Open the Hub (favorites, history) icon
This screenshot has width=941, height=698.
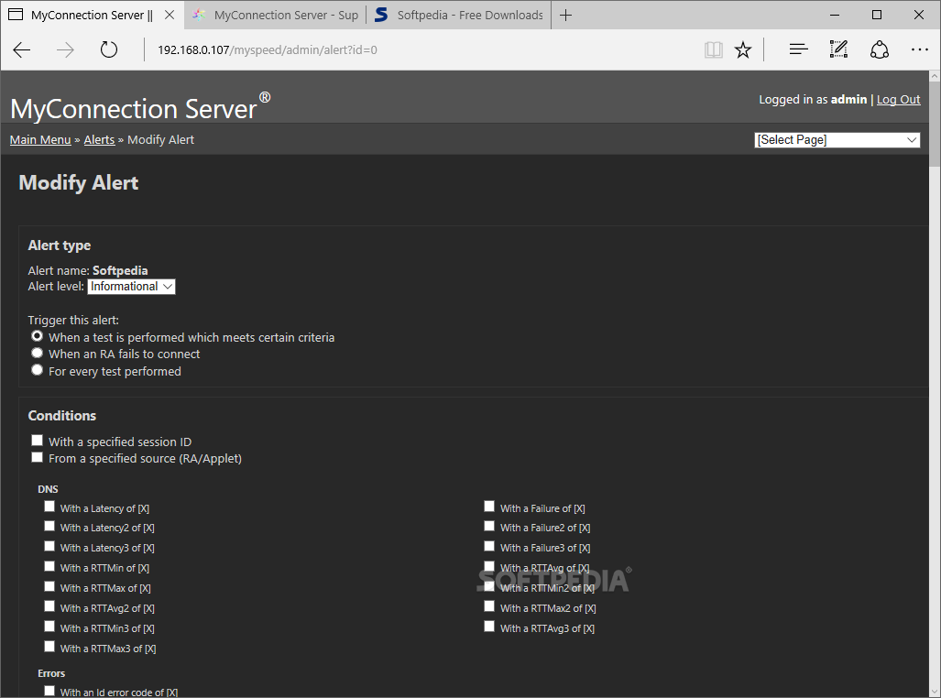[798, 49]
